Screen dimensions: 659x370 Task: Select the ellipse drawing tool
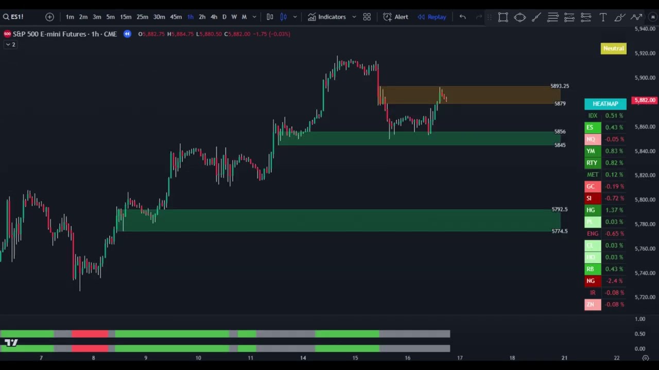(x=519, y=17)
